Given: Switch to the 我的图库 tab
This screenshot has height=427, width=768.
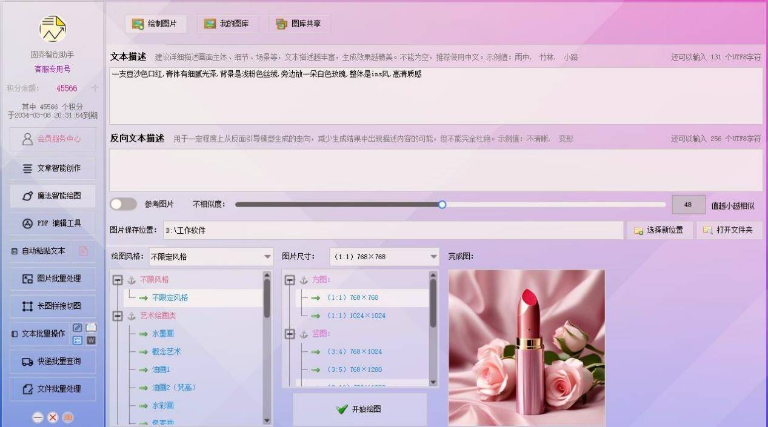Looking at the screenshot, I should pyautogui.click(x=227, y=24).
